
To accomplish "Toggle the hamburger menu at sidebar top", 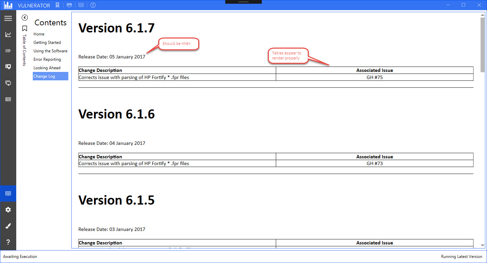I will pos(8,18).
